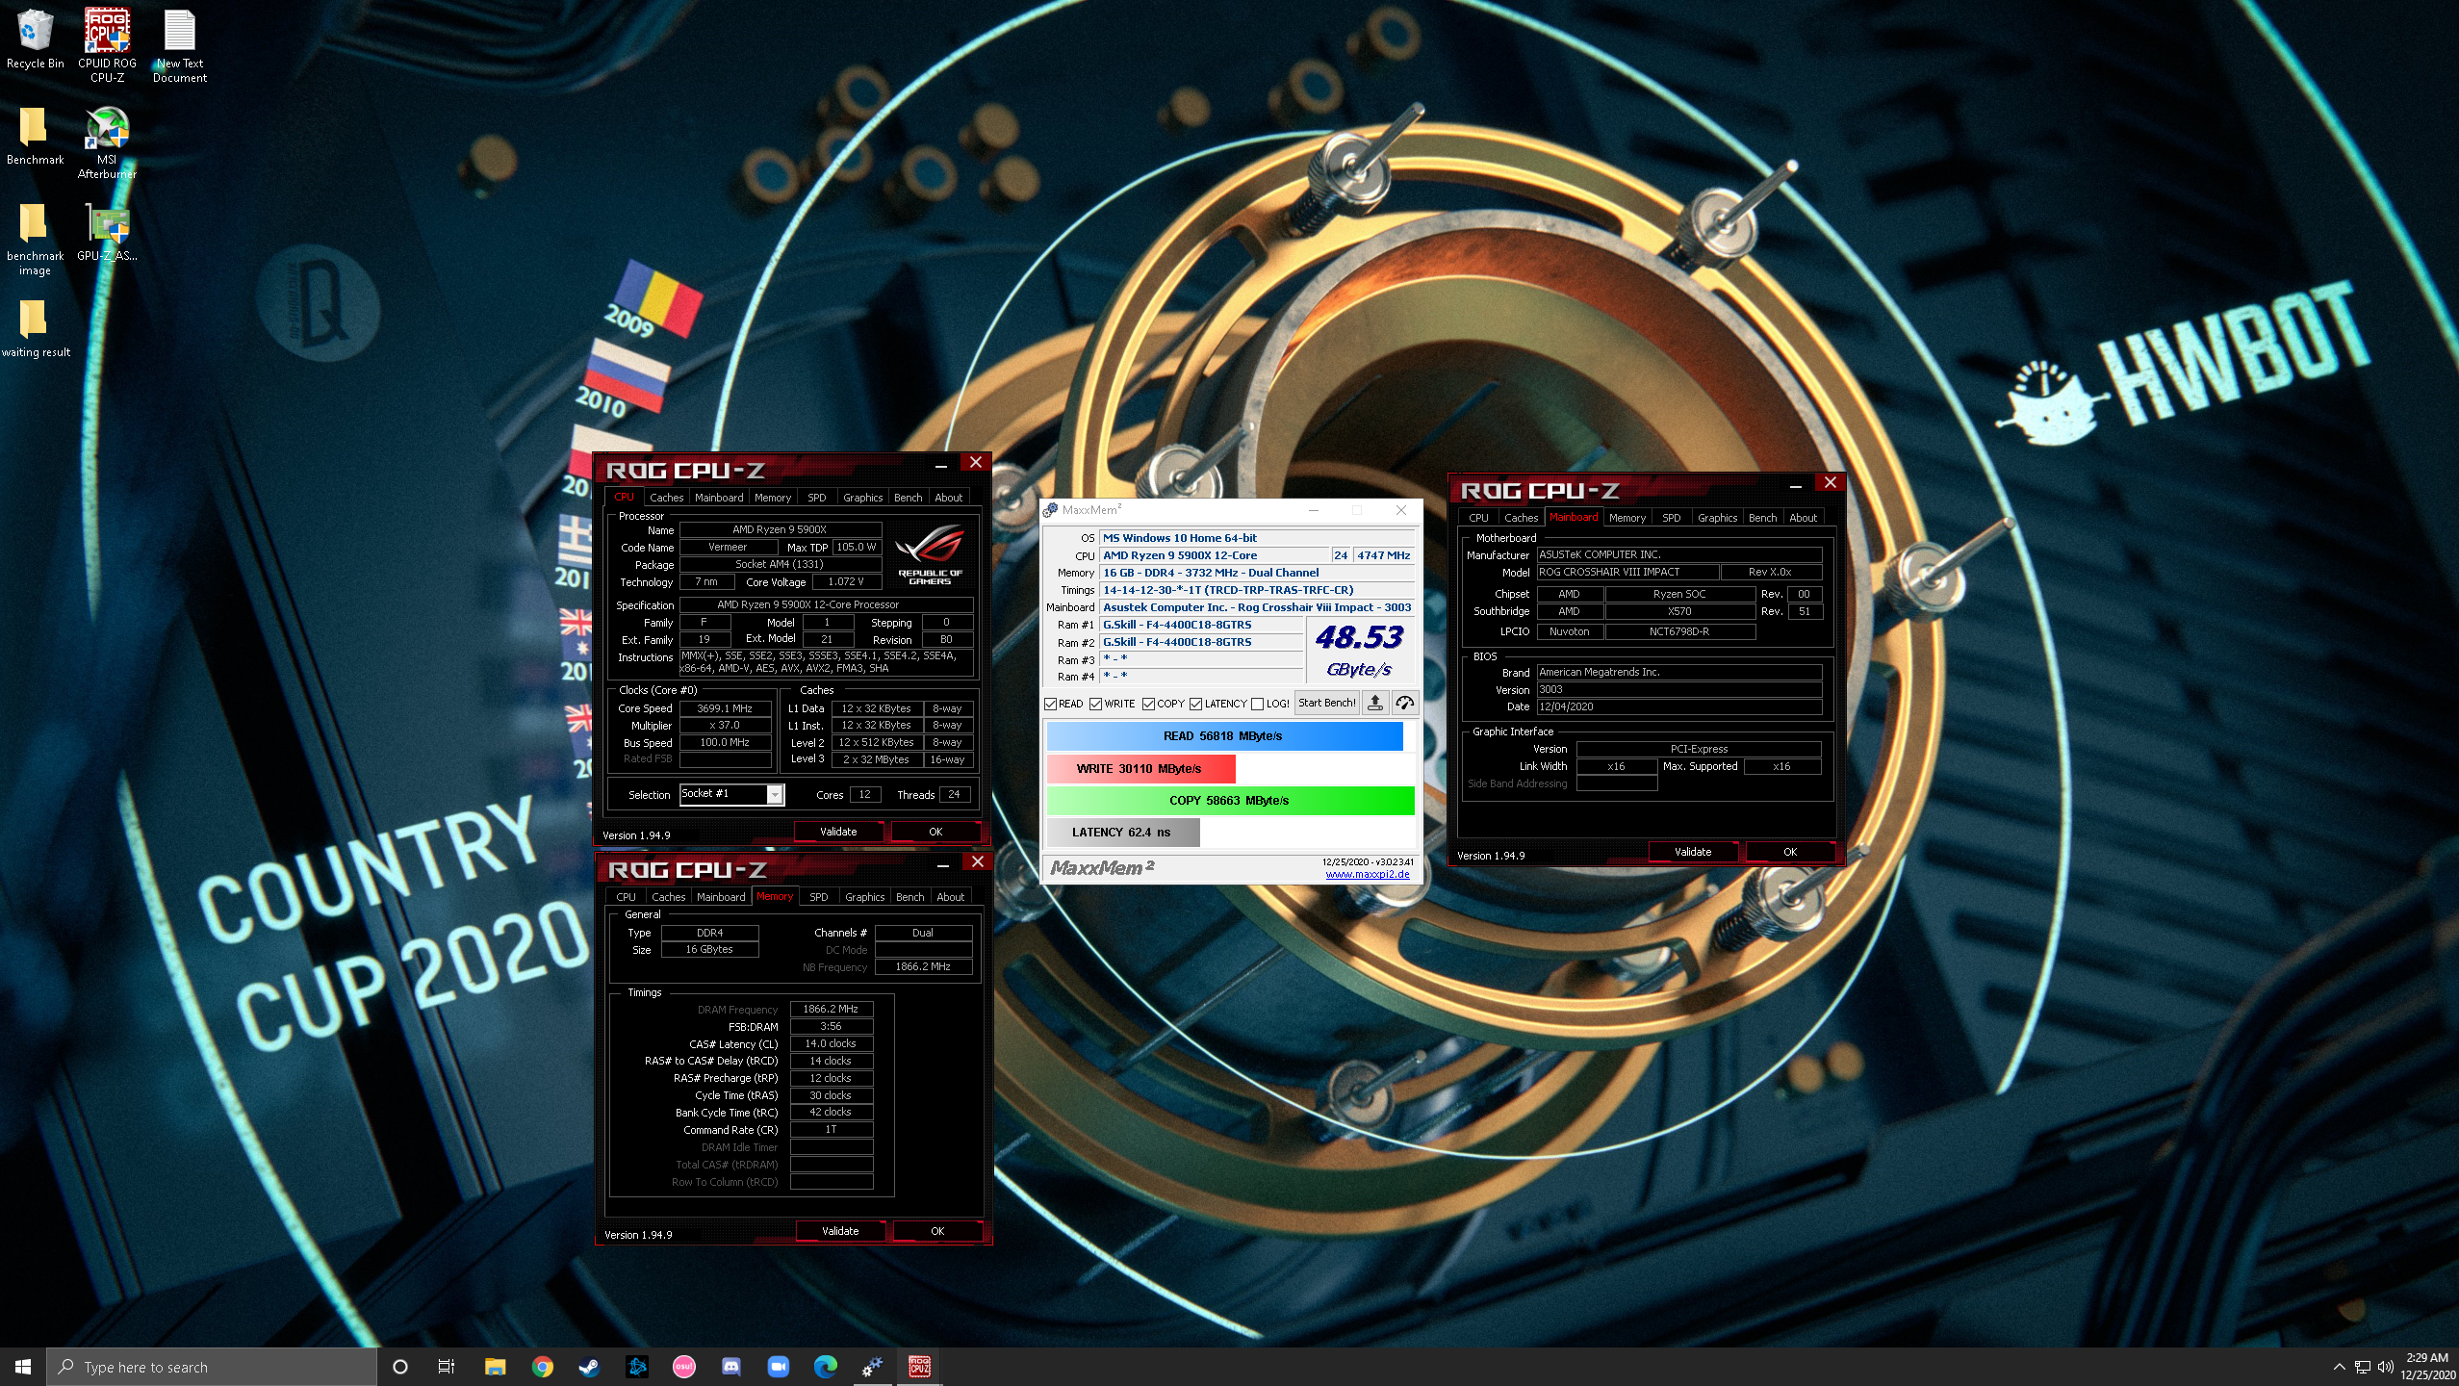Click the gears MaxxMem taskbar icon
Viewport: 2459px width, 1386px height.
[x=872, y=1367]
